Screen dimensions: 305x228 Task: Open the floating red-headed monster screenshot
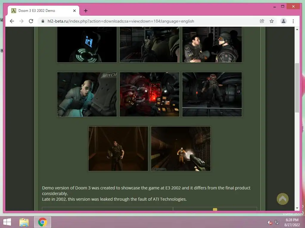click(212, 94)
